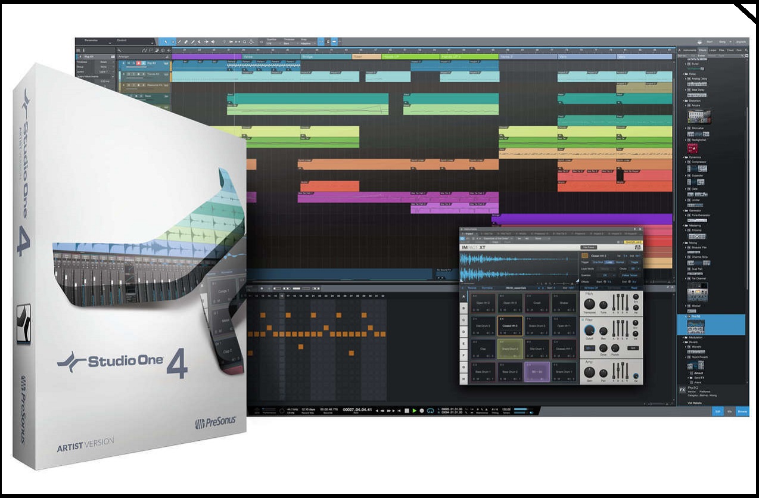This screenshot has height=498, width=759.
Task: Switch to pad bank A in Impact XT
Action: tap(464, 296)
